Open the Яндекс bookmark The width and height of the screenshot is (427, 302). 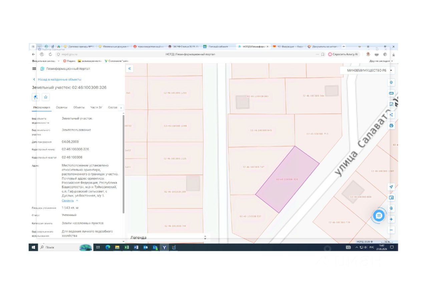(69, 61)
